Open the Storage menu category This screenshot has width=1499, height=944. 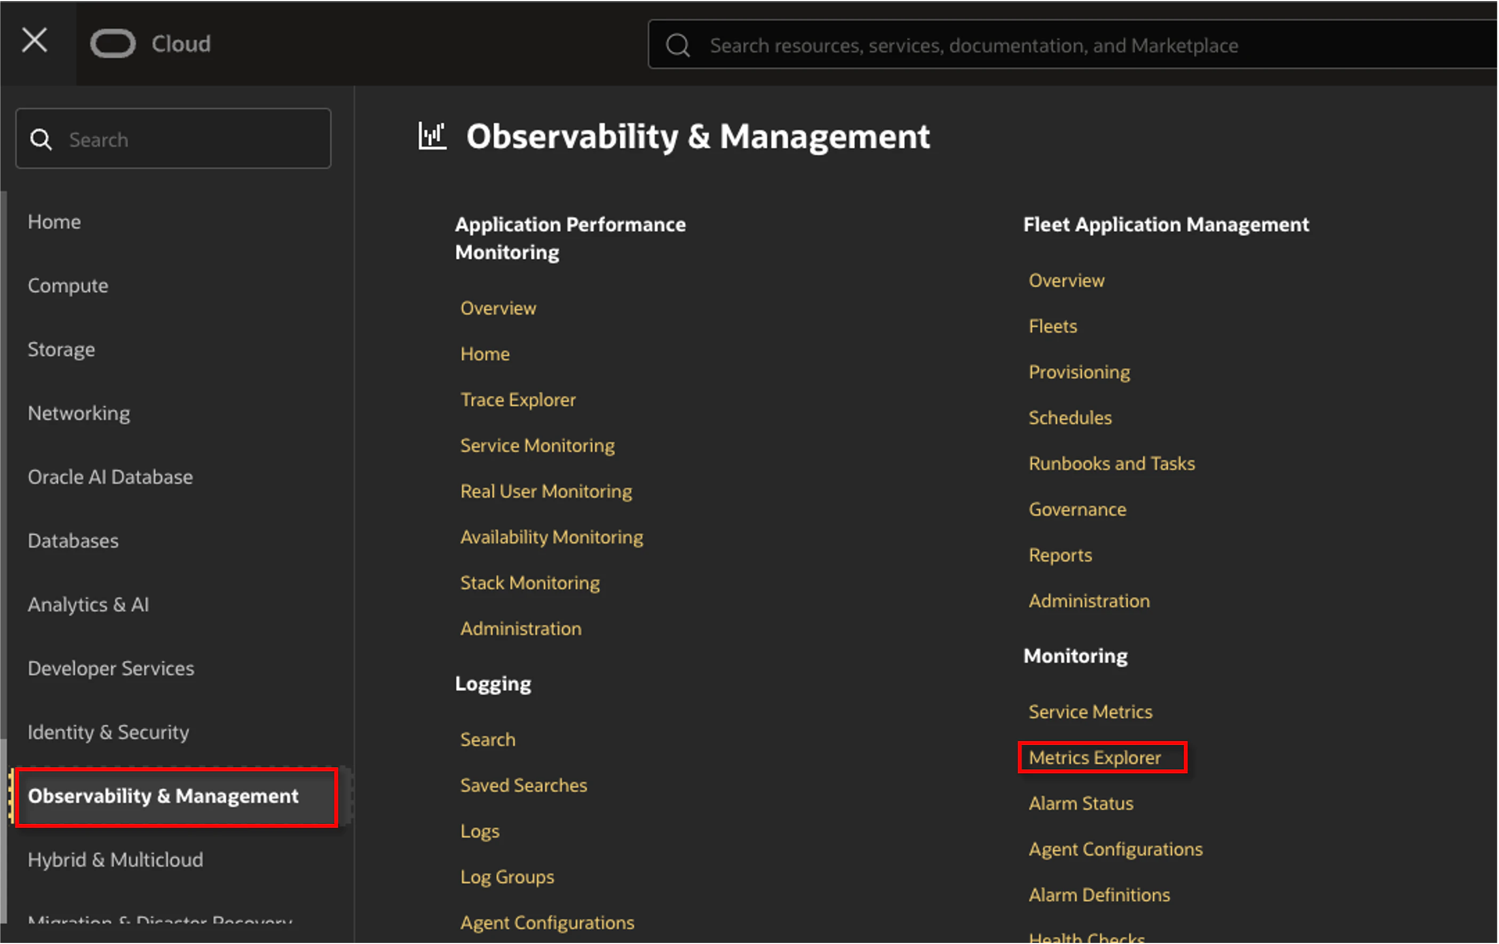tap(61, 350)
